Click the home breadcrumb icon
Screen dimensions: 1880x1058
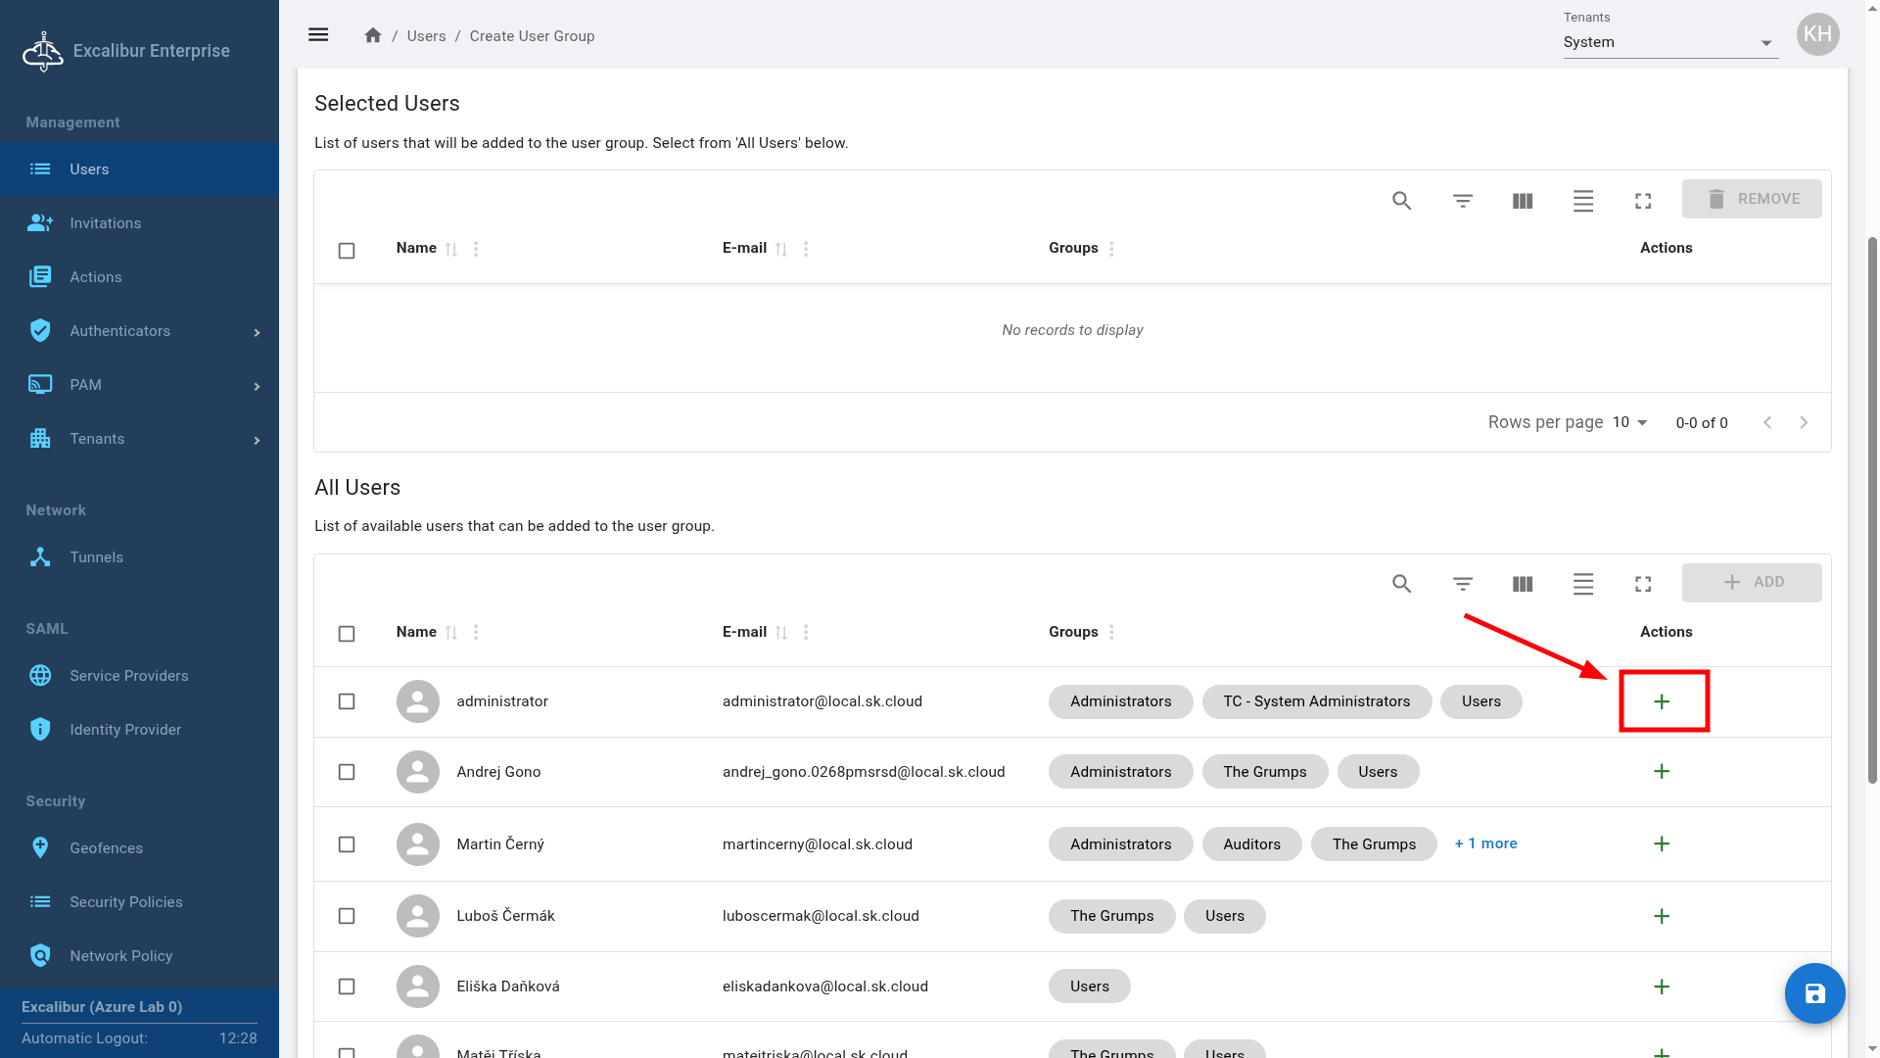(372, 35)
